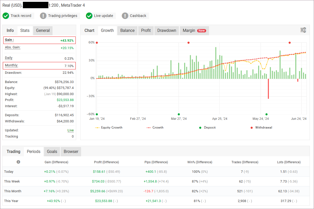Open the General tab
314x209 pixels.
pyautogui.click(x=43, y=30)
